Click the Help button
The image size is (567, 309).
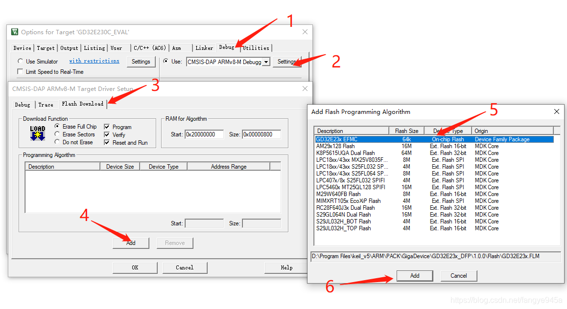point(286,267)
